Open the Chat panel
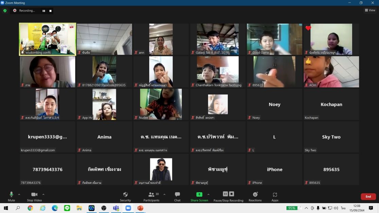 point(177,197)
